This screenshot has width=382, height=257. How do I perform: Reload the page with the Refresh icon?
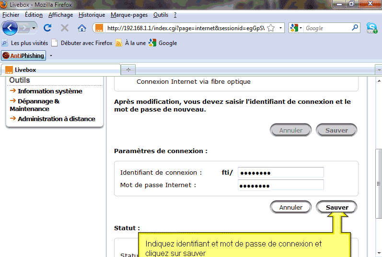pyautogui.click(x=47, y=28)
